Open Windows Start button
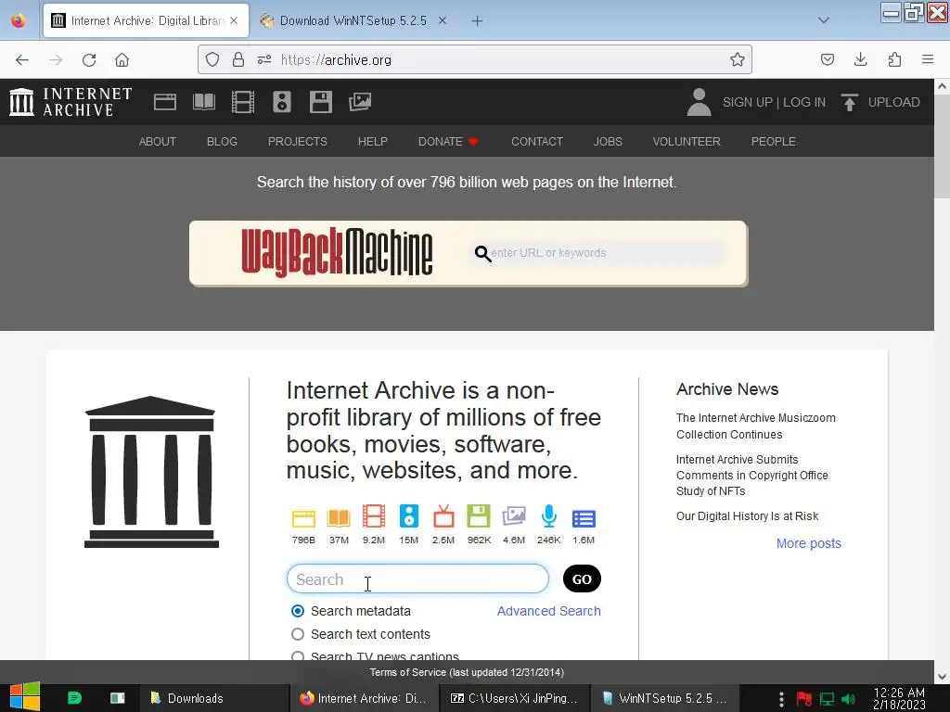Screen dimensions: 950x712 pyautogui.click(x=25, y=697)
